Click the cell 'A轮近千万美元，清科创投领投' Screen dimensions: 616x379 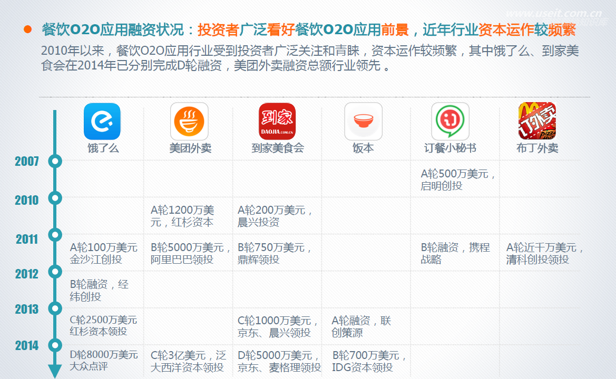pos(545,253)
